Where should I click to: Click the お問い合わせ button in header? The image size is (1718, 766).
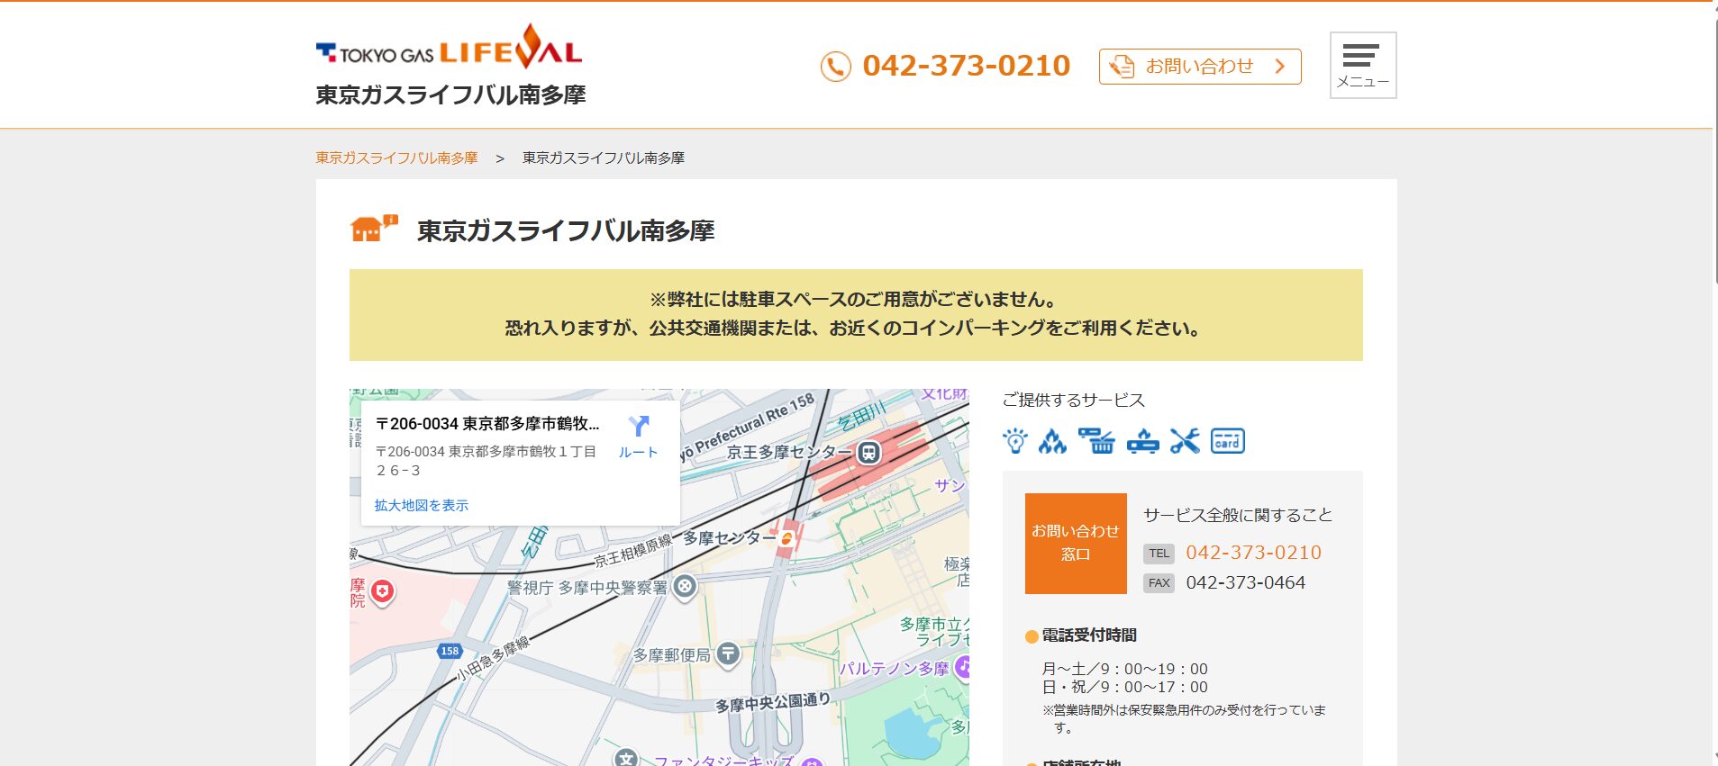coord(1199,67)
